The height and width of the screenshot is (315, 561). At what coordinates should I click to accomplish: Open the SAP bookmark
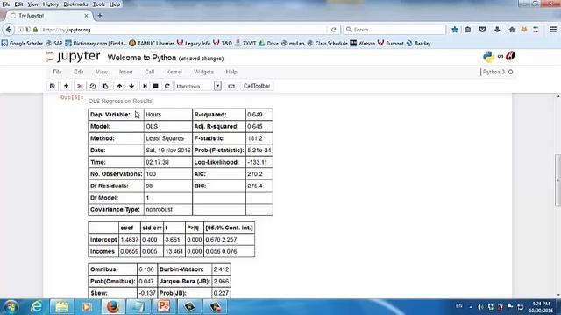pos(54,43)
